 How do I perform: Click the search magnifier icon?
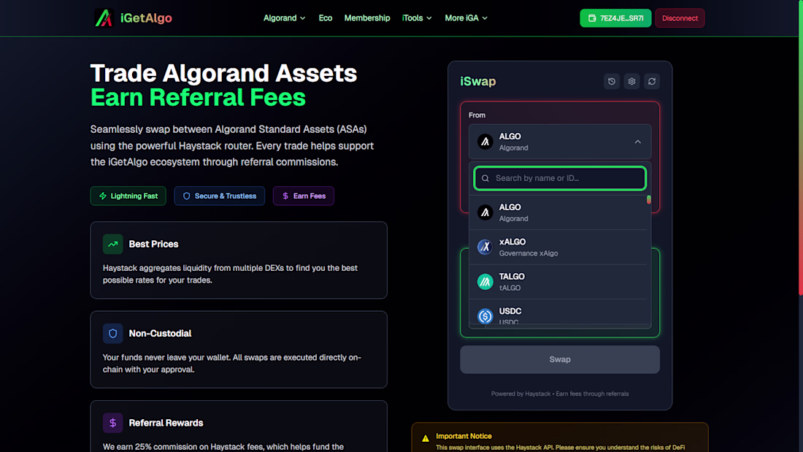485,178
